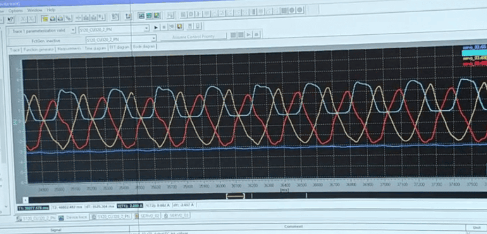Switch to the FFT diagram tab
487x234 pixels.
click(x=119, y=47)
